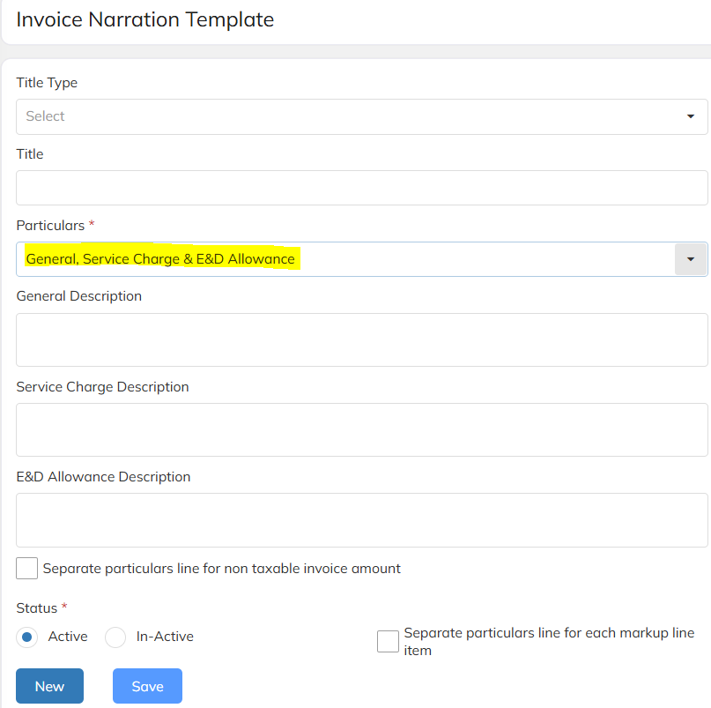
Task: Click highlighted General, Service Charge & E&D Allowance value
Action: (160, 258)
